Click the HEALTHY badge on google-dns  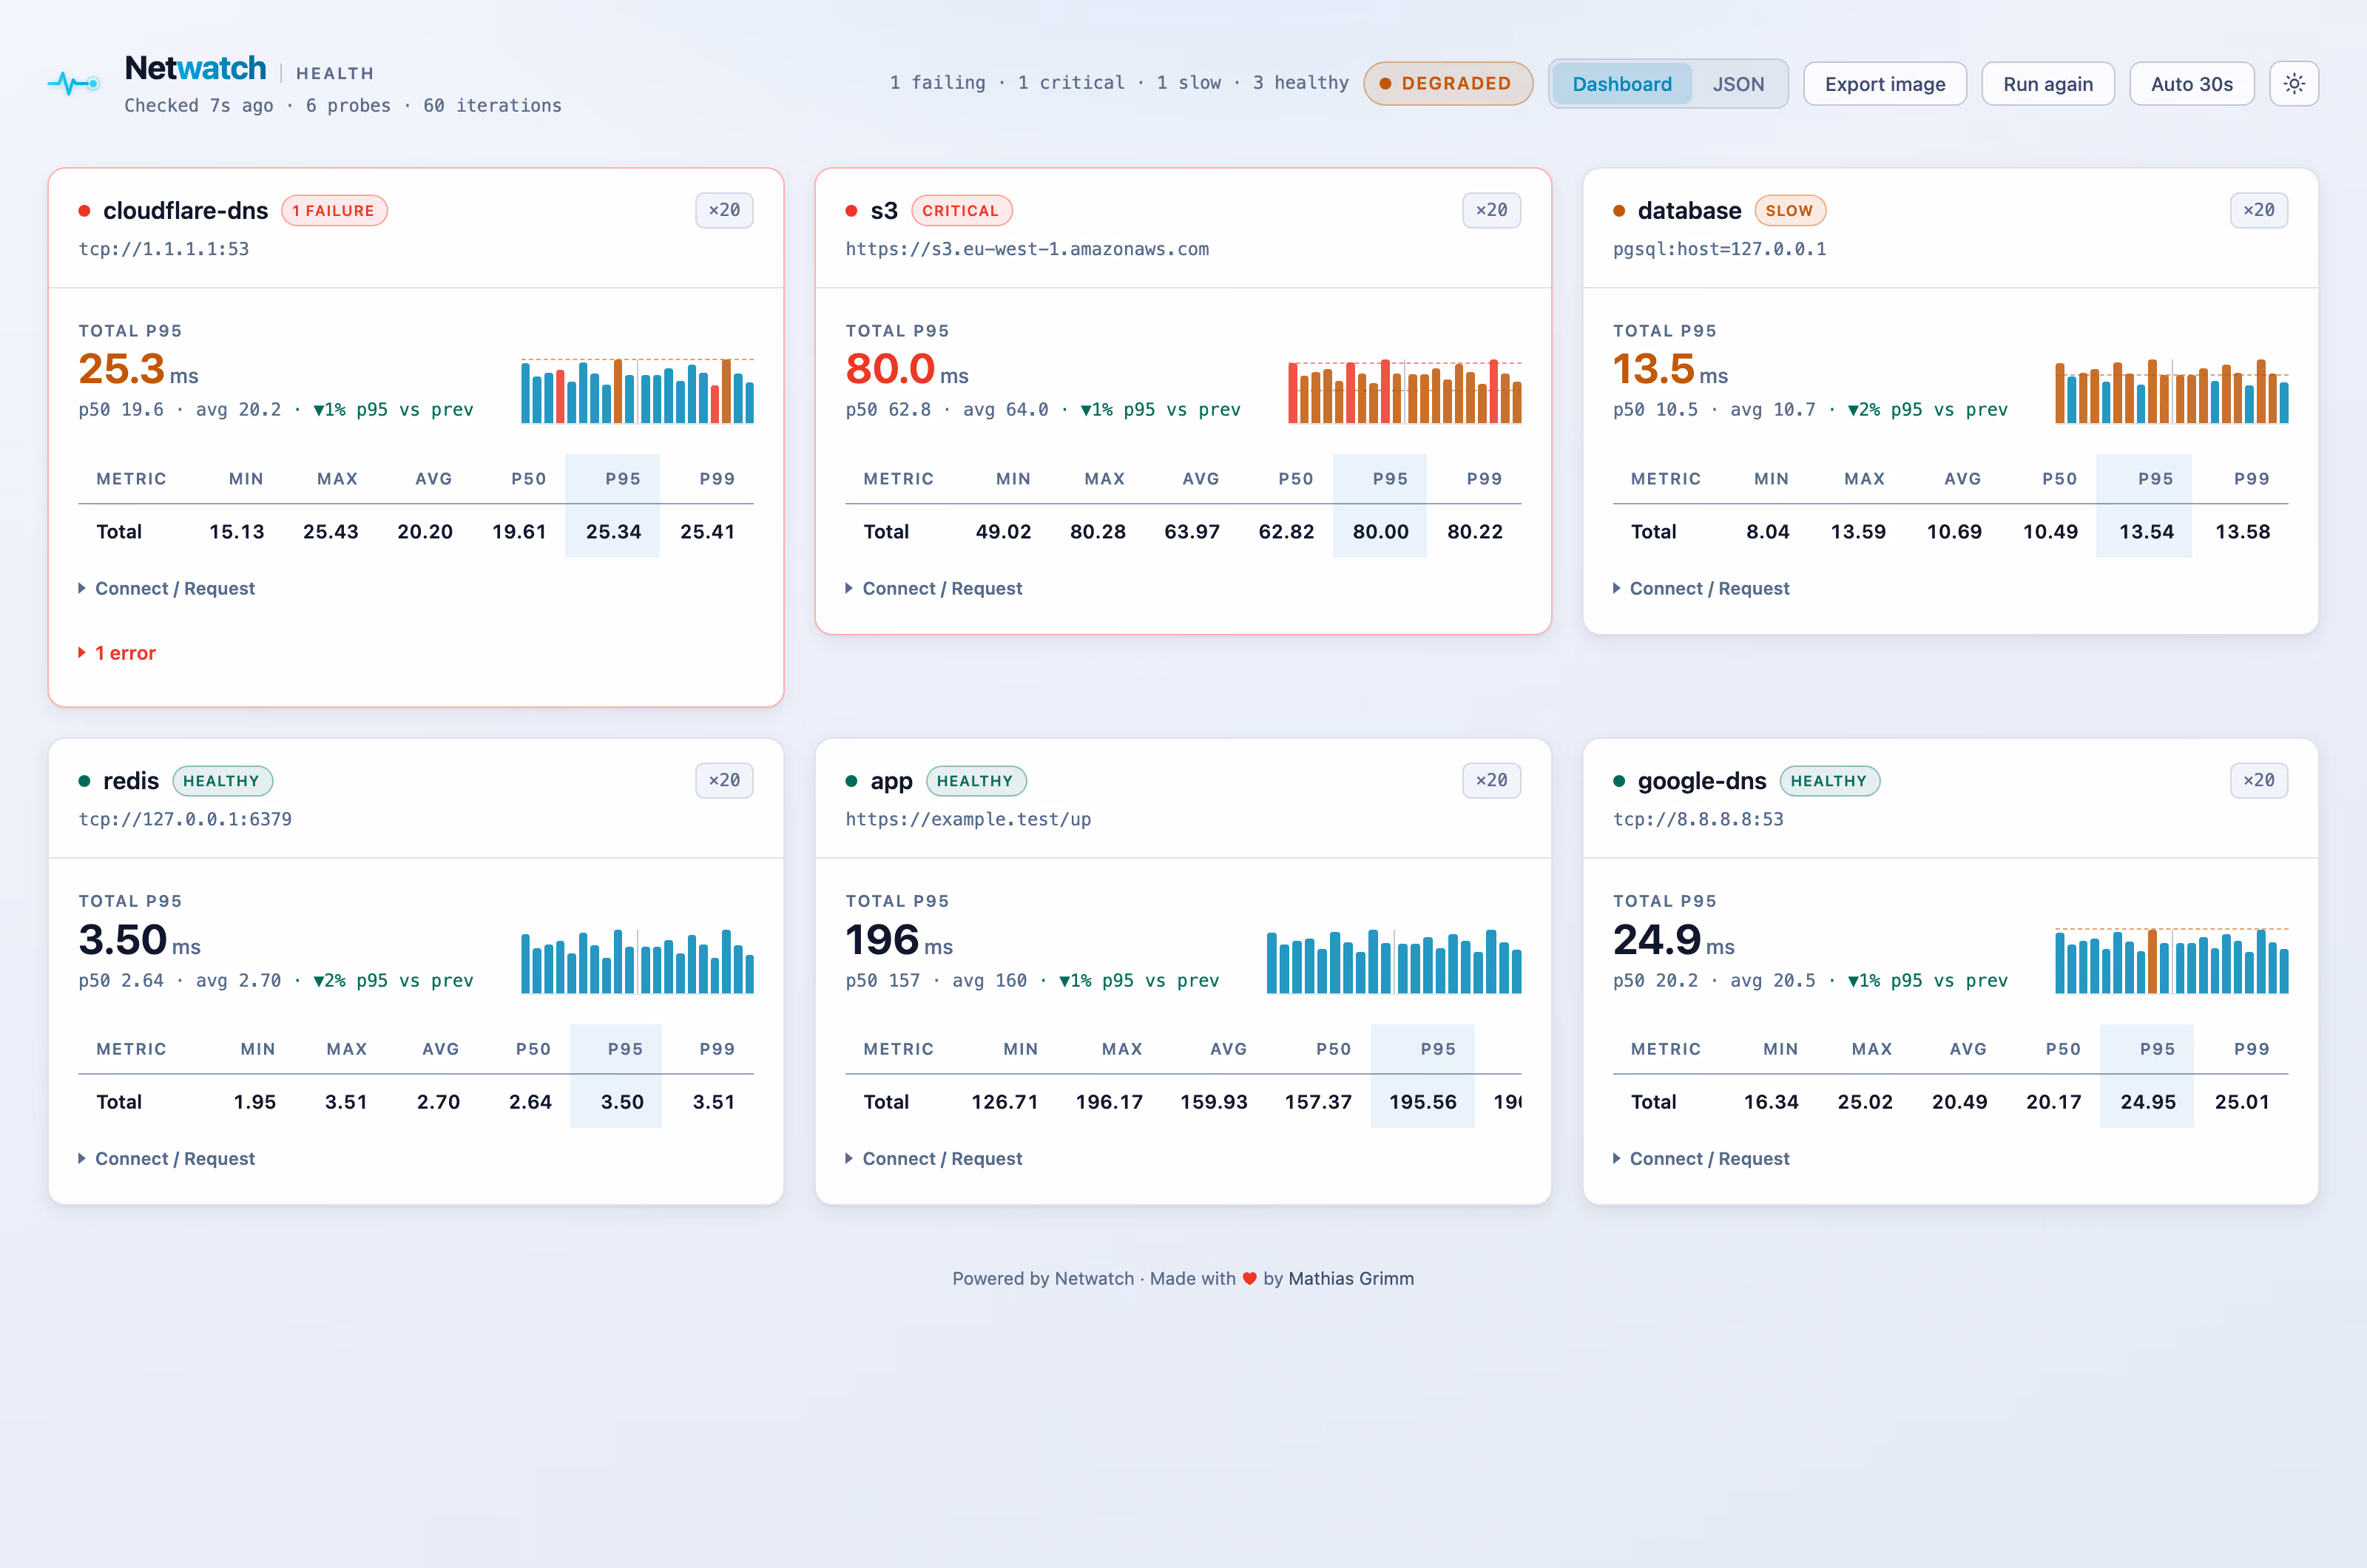1829,781
